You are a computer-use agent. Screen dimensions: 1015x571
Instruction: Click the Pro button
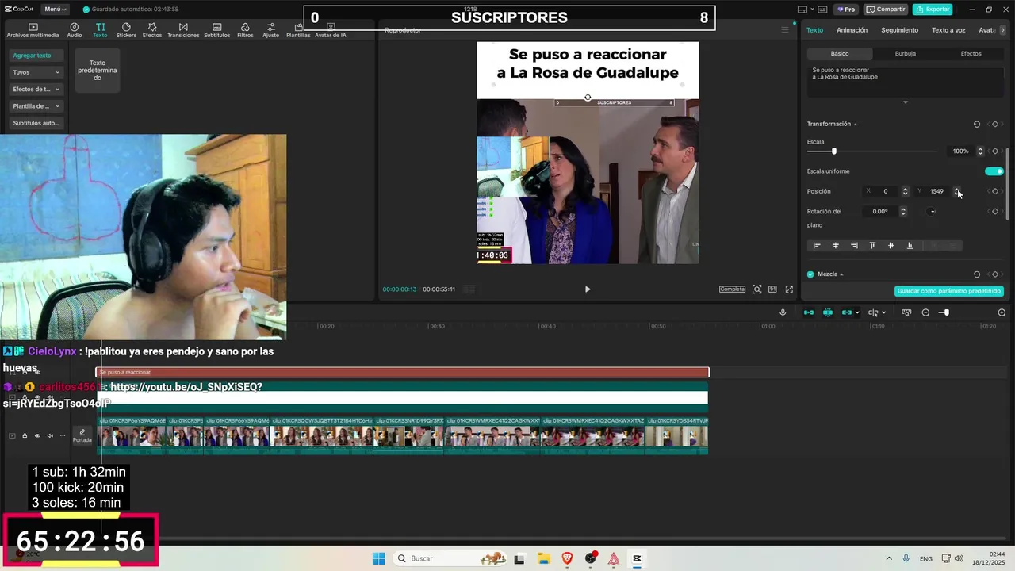[846, 10]
